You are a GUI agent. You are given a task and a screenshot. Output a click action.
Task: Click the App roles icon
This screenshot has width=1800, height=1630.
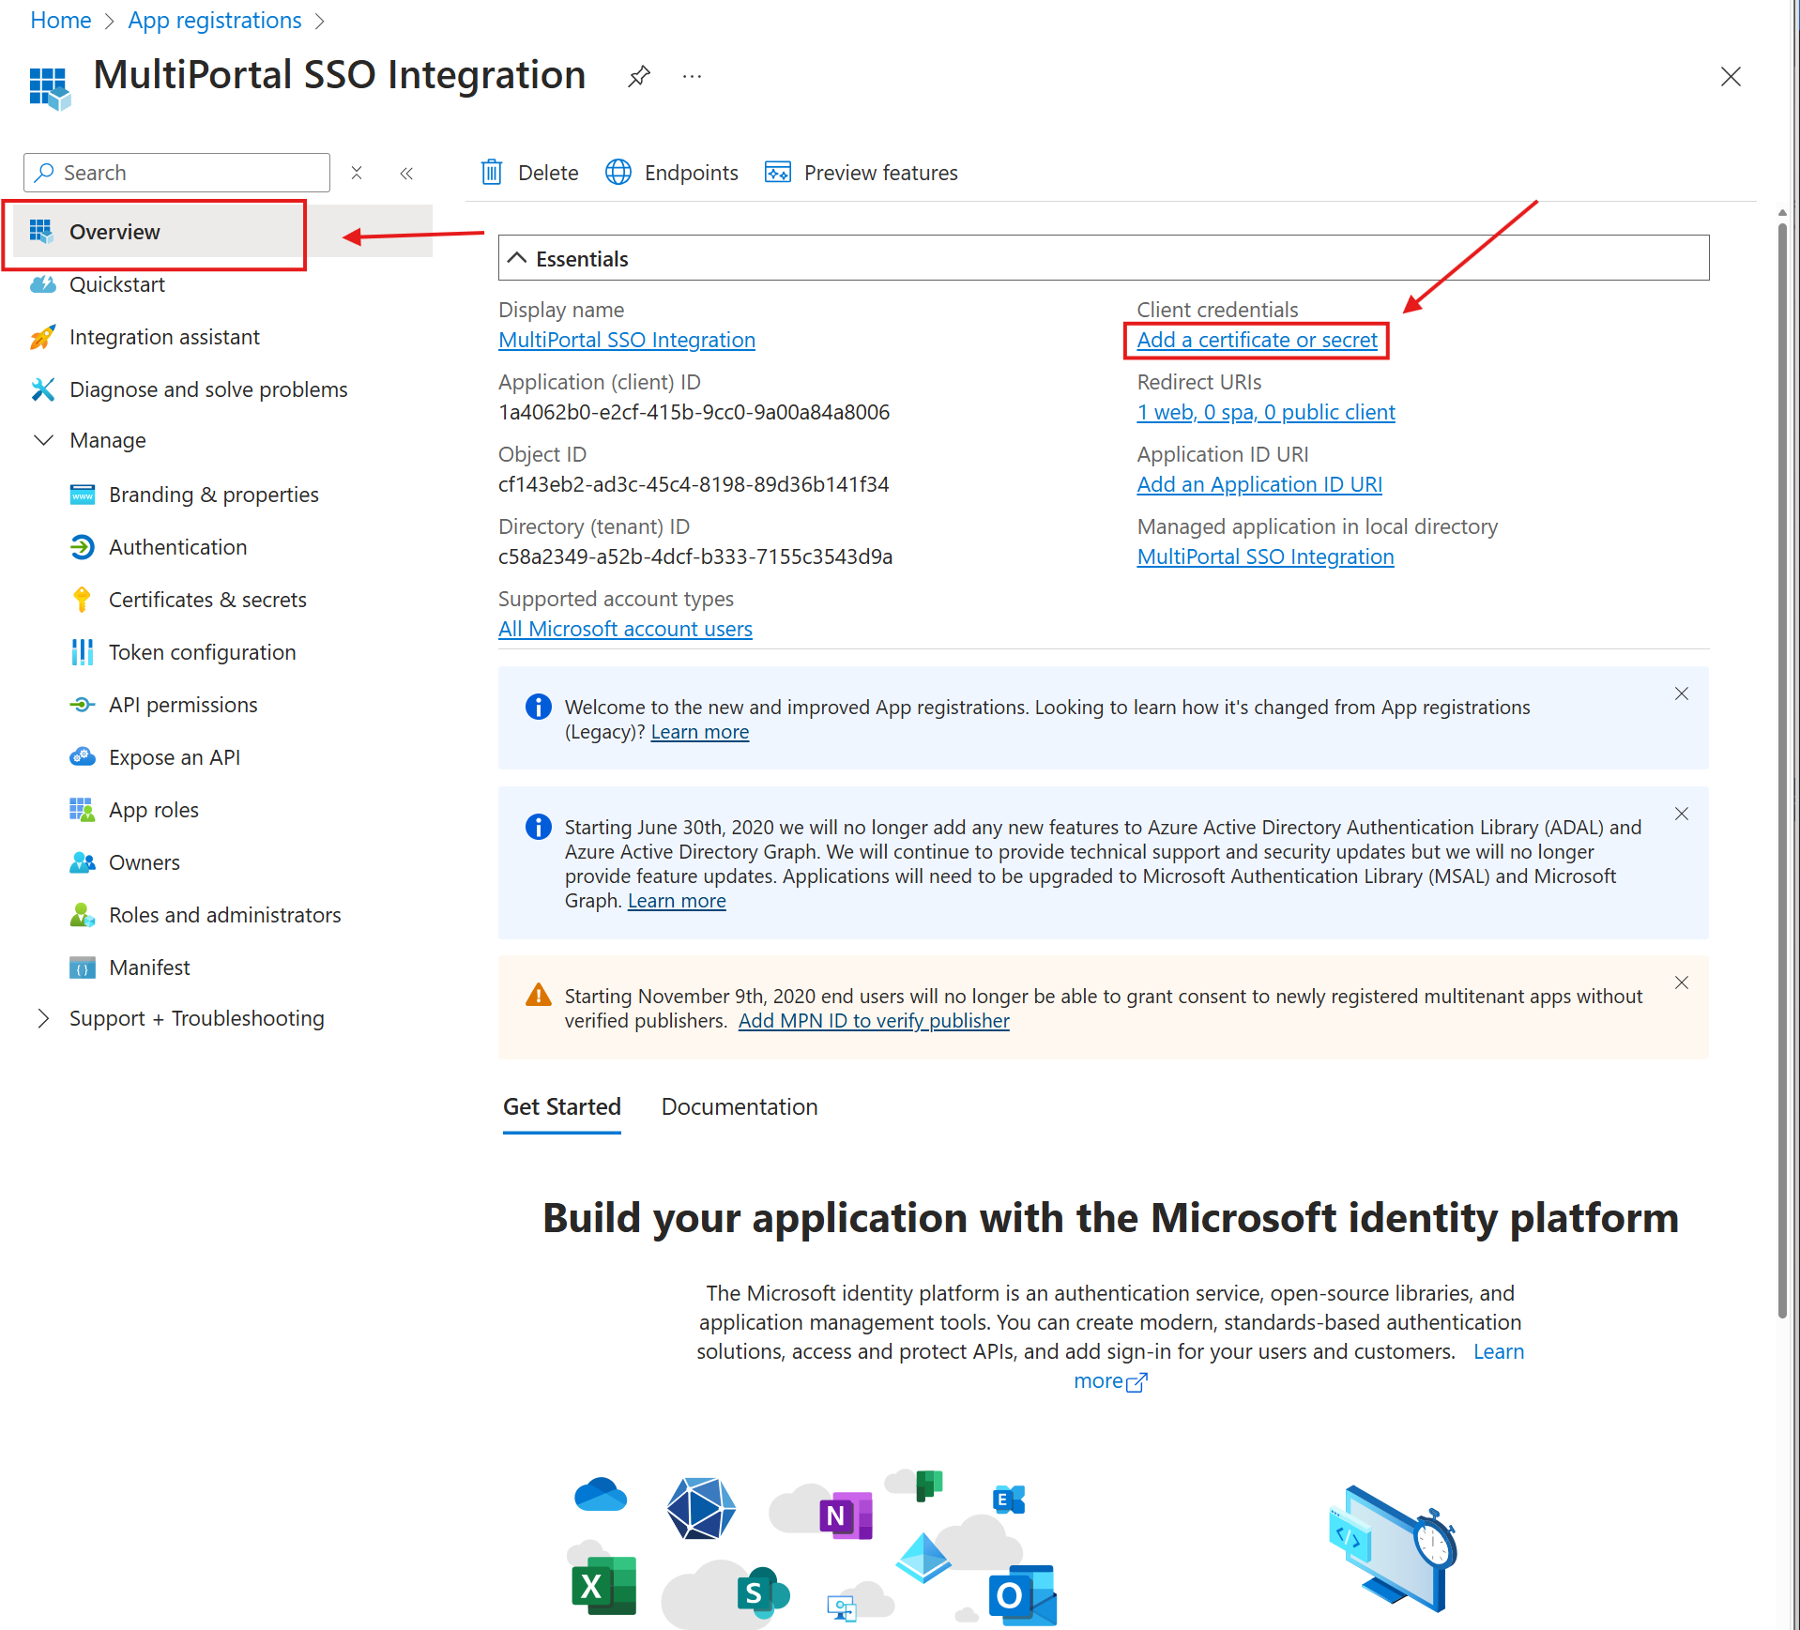click(x=83, y=810)
